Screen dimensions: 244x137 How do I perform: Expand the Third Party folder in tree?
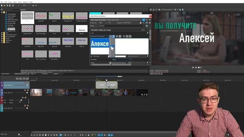pos(2,40)
